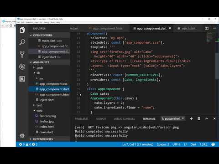Select inject.dart lib in Open Editors
Screen dimensions: 219x164
(x=50, y=57)
